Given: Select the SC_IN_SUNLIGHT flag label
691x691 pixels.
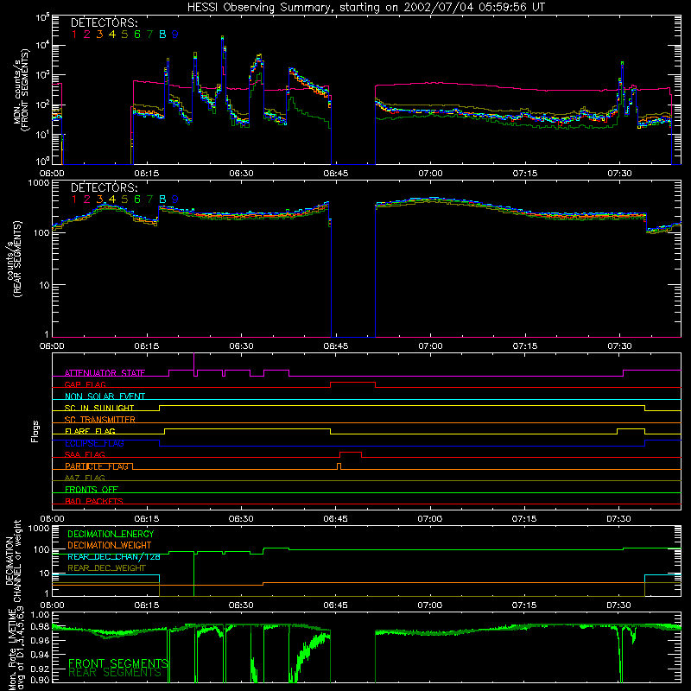Looking at the screenshot, I should click(99, 408).
